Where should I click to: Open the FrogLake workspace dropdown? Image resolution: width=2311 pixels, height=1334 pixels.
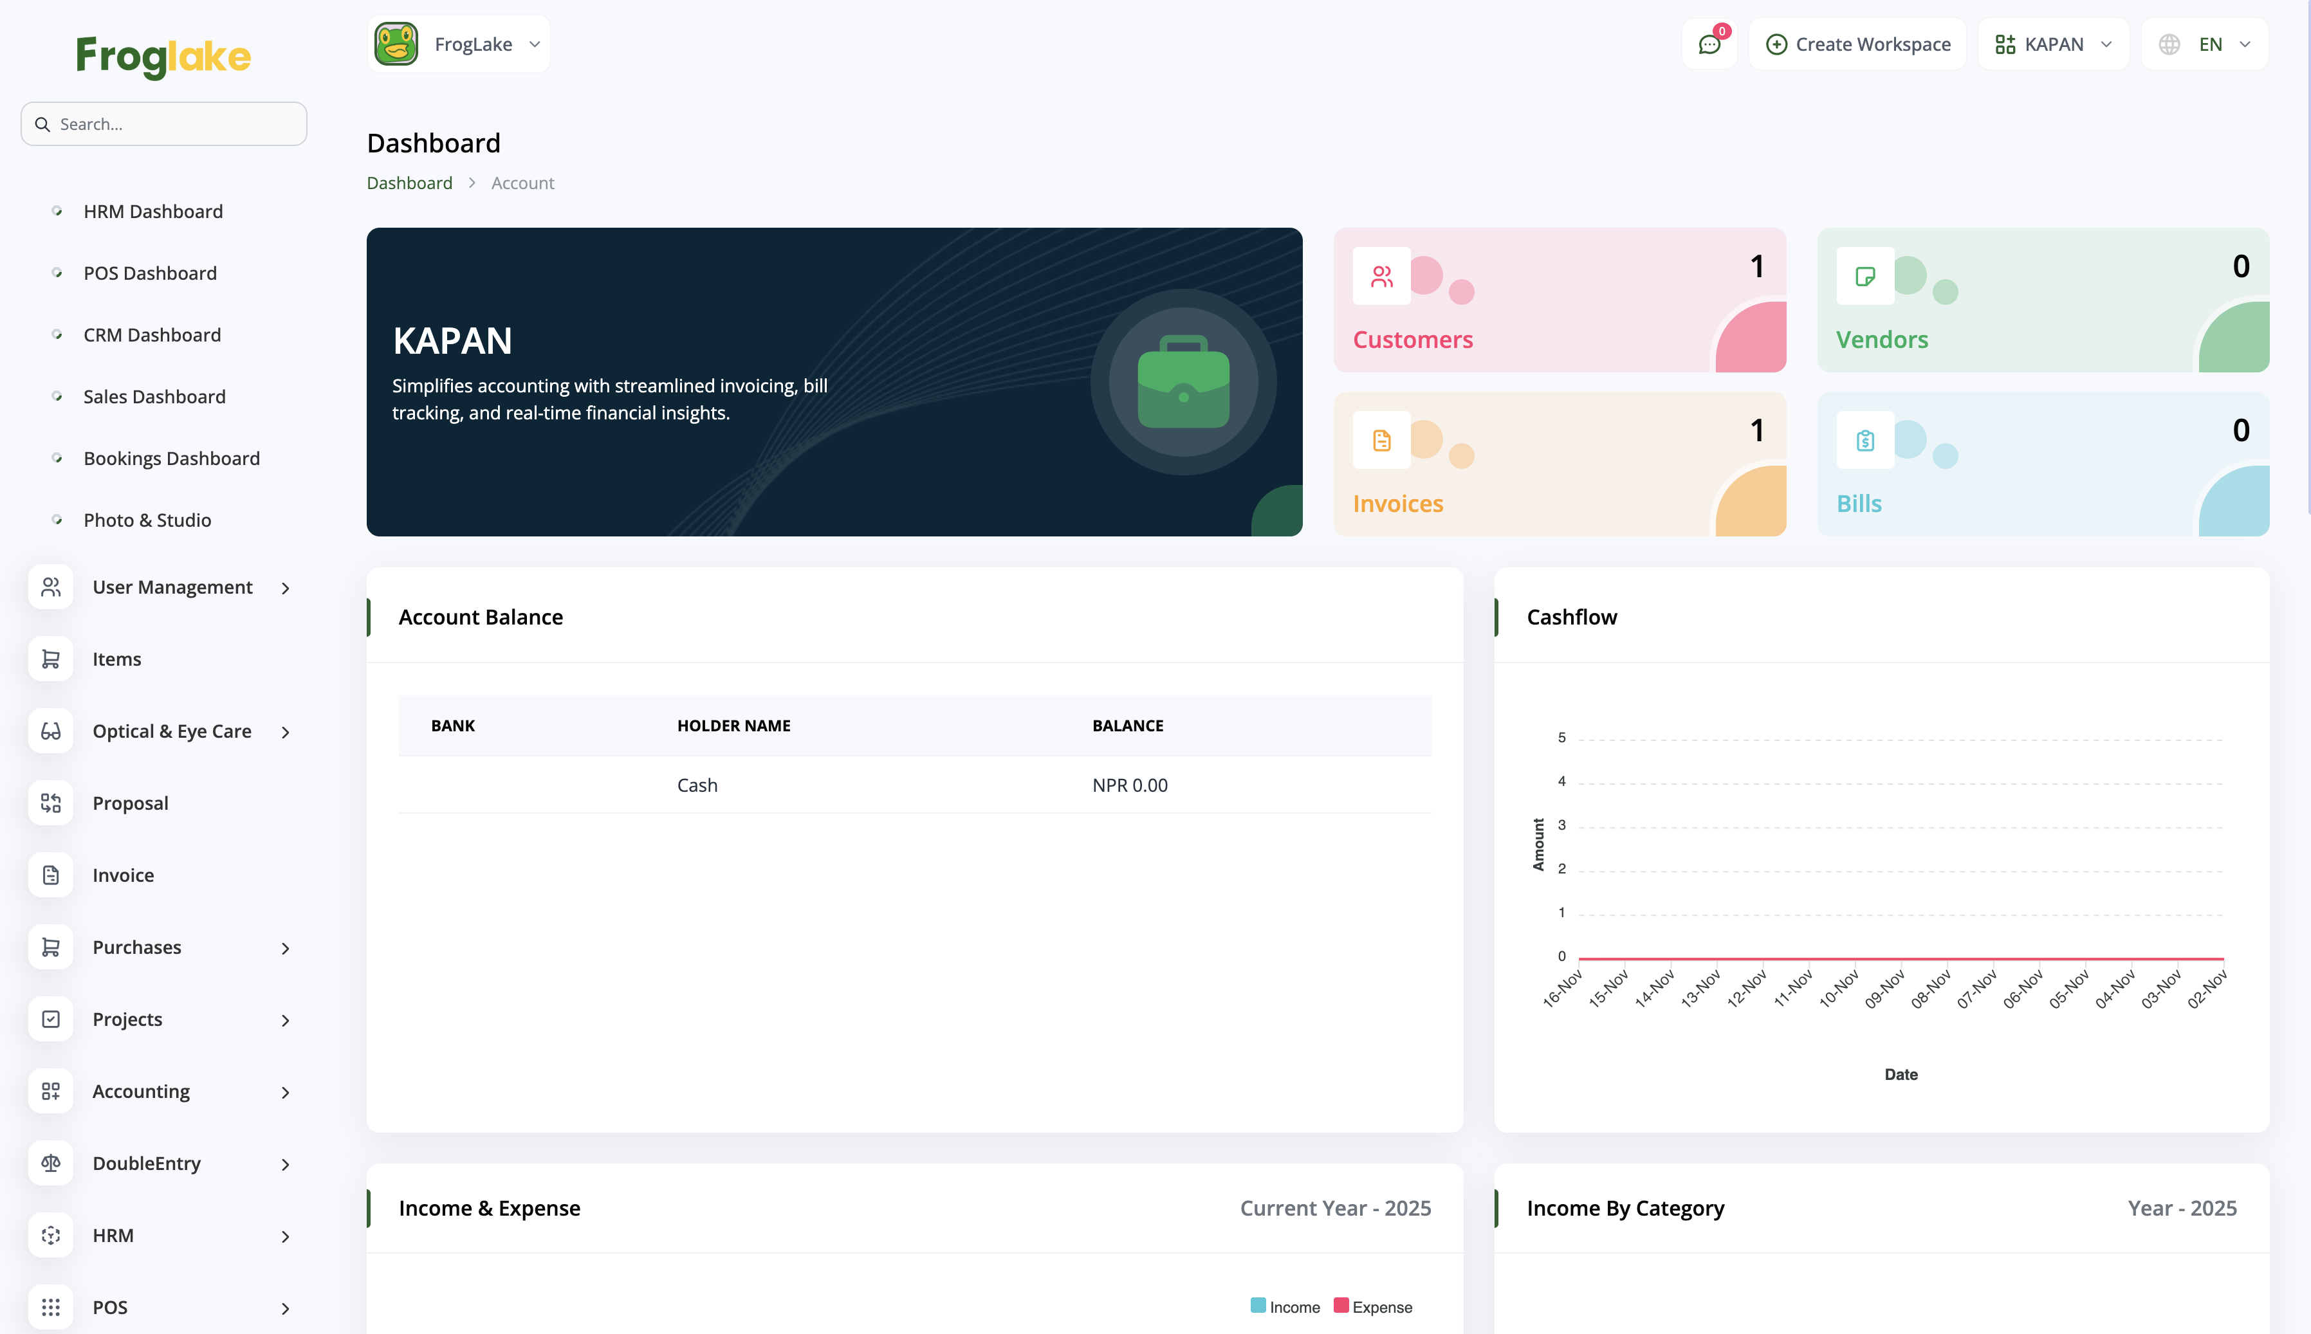point(459,44)
